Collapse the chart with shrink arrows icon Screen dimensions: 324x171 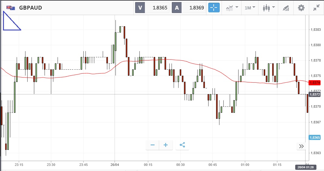[317, 8]
